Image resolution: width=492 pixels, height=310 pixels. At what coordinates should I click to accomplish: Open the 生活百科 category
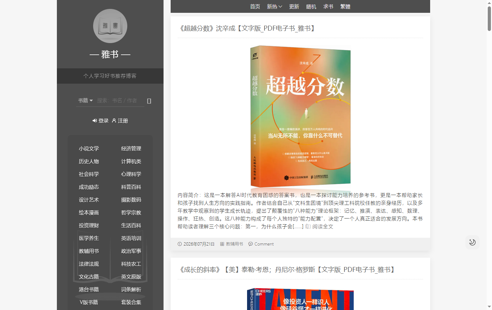click(x=131, y=225)
